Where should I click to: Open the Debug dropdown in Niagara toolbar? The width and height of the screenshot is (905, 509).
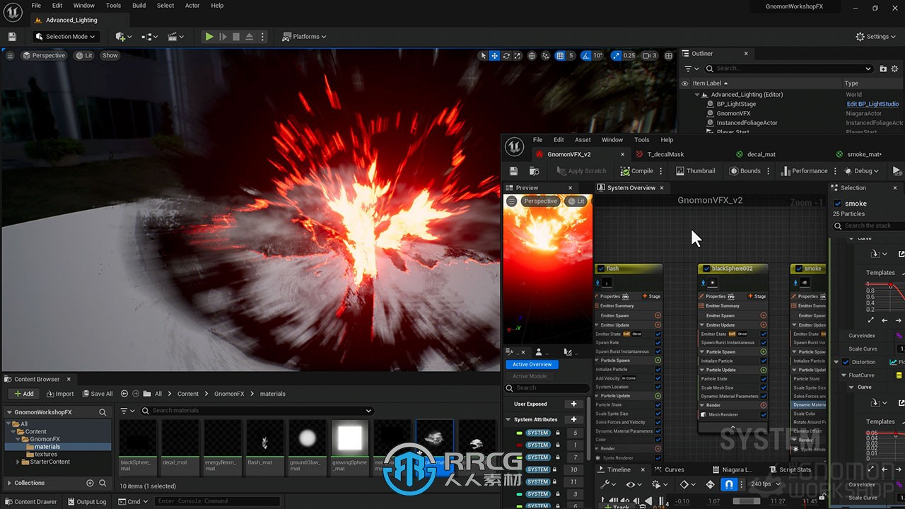pyautogui.click(x=861, y=171)
